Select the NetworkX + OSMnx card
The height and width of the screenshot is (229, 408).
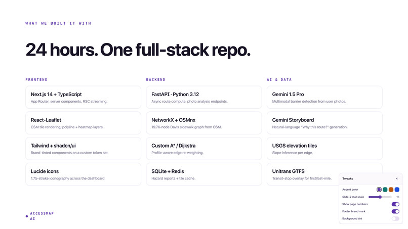(204, 123)
